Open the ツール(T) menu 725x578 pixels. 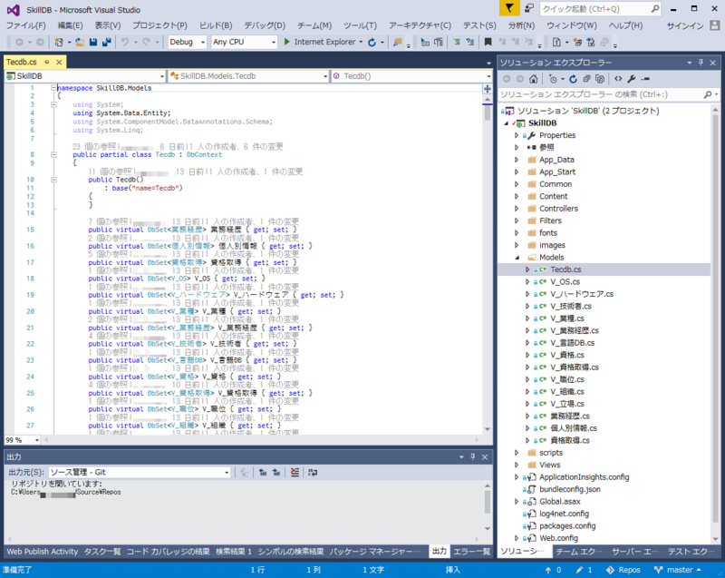[x=360, y=25]
